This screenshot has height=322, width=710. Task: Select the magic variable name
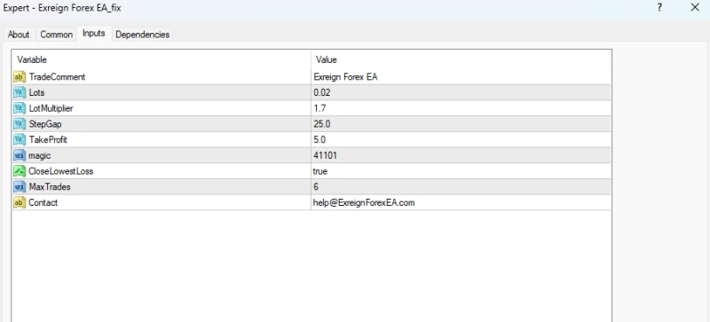tap(40, 156)
